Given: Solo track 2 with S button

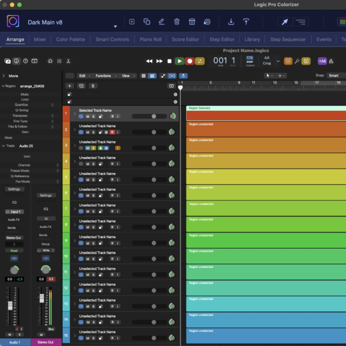Looking at the screenshot, I should [94, 132].
